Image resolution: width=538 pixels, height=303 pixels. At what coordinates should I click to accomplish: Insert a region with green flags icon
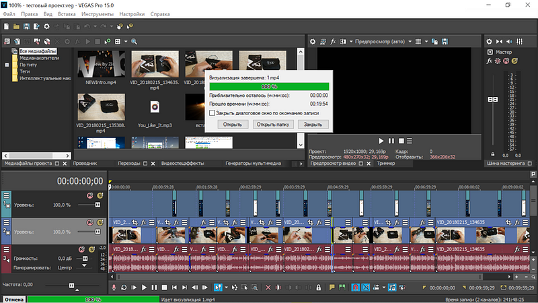pos(342,288)
